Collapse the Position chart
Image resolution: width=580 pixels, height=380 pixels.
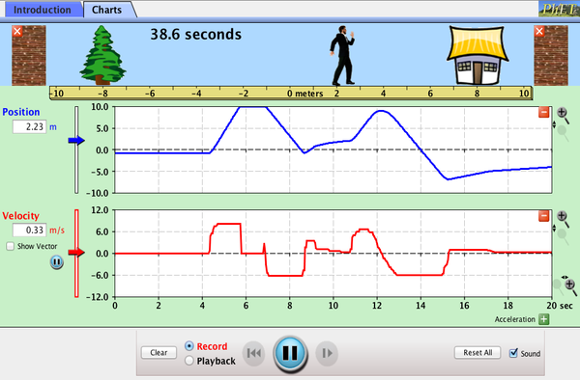543,112
